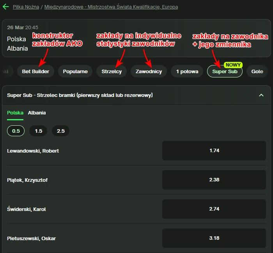Switch to the Gole tab

(257, 71)
